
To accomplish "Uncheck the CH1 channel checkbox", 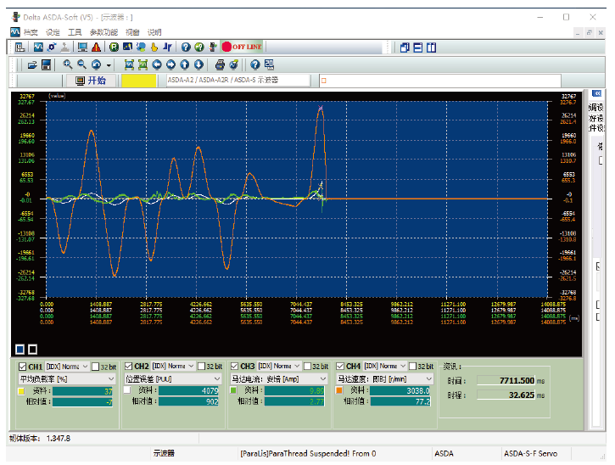I will [23, 367].
